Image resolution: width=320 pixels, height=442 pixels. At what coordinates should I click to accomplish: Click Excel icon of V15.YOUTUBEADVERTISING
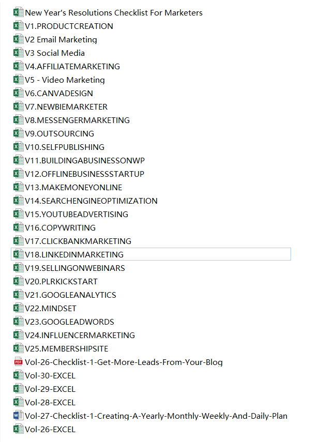pyautogui.click(x=18, y=214)
